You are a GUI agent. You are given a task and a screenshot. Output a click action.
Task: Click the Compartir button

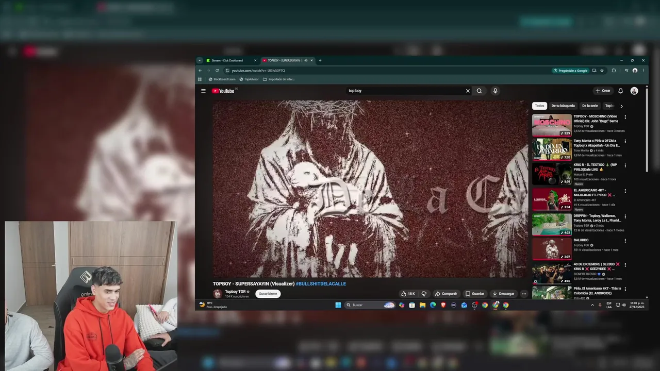[x=446, y=294]
